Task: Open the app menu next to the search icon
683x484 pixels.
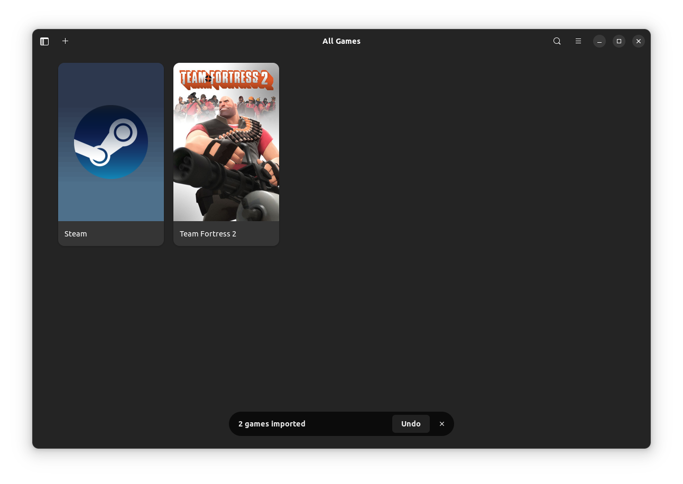Action: 578,41
